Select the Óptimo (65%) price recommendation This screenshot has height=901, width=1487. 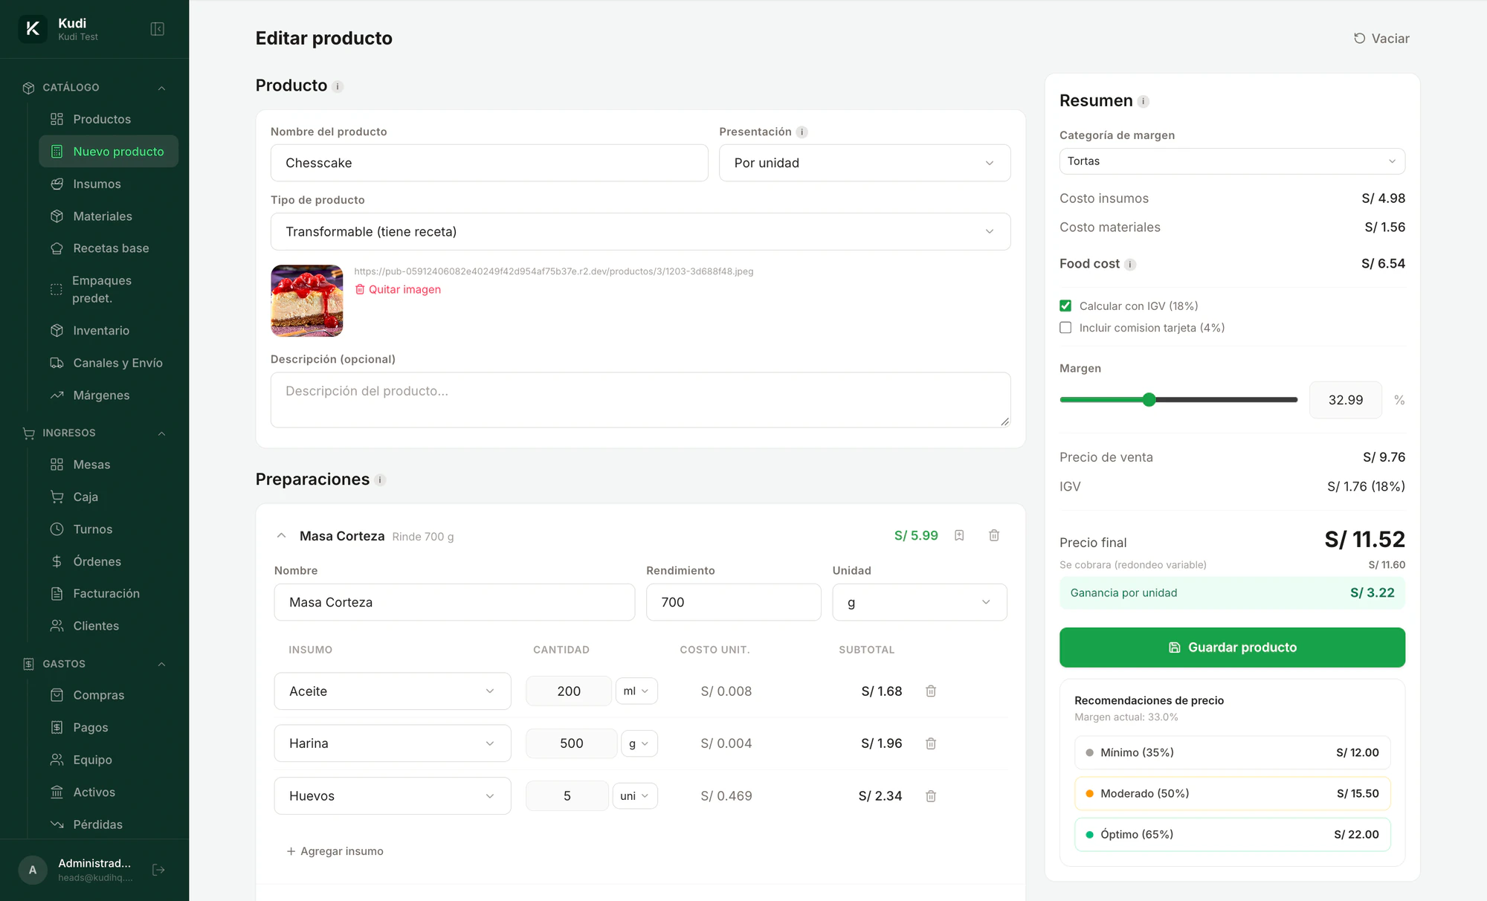point(1232,834)
